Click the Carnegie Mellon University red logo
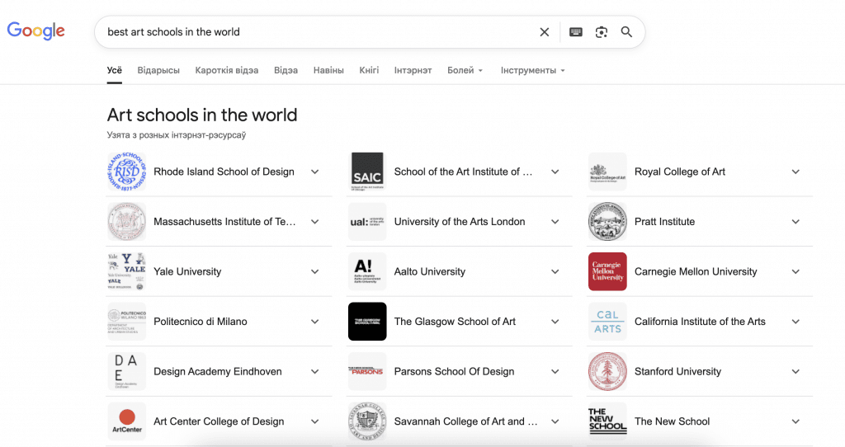The image size is (845, 447). click(x=607, y=271)
